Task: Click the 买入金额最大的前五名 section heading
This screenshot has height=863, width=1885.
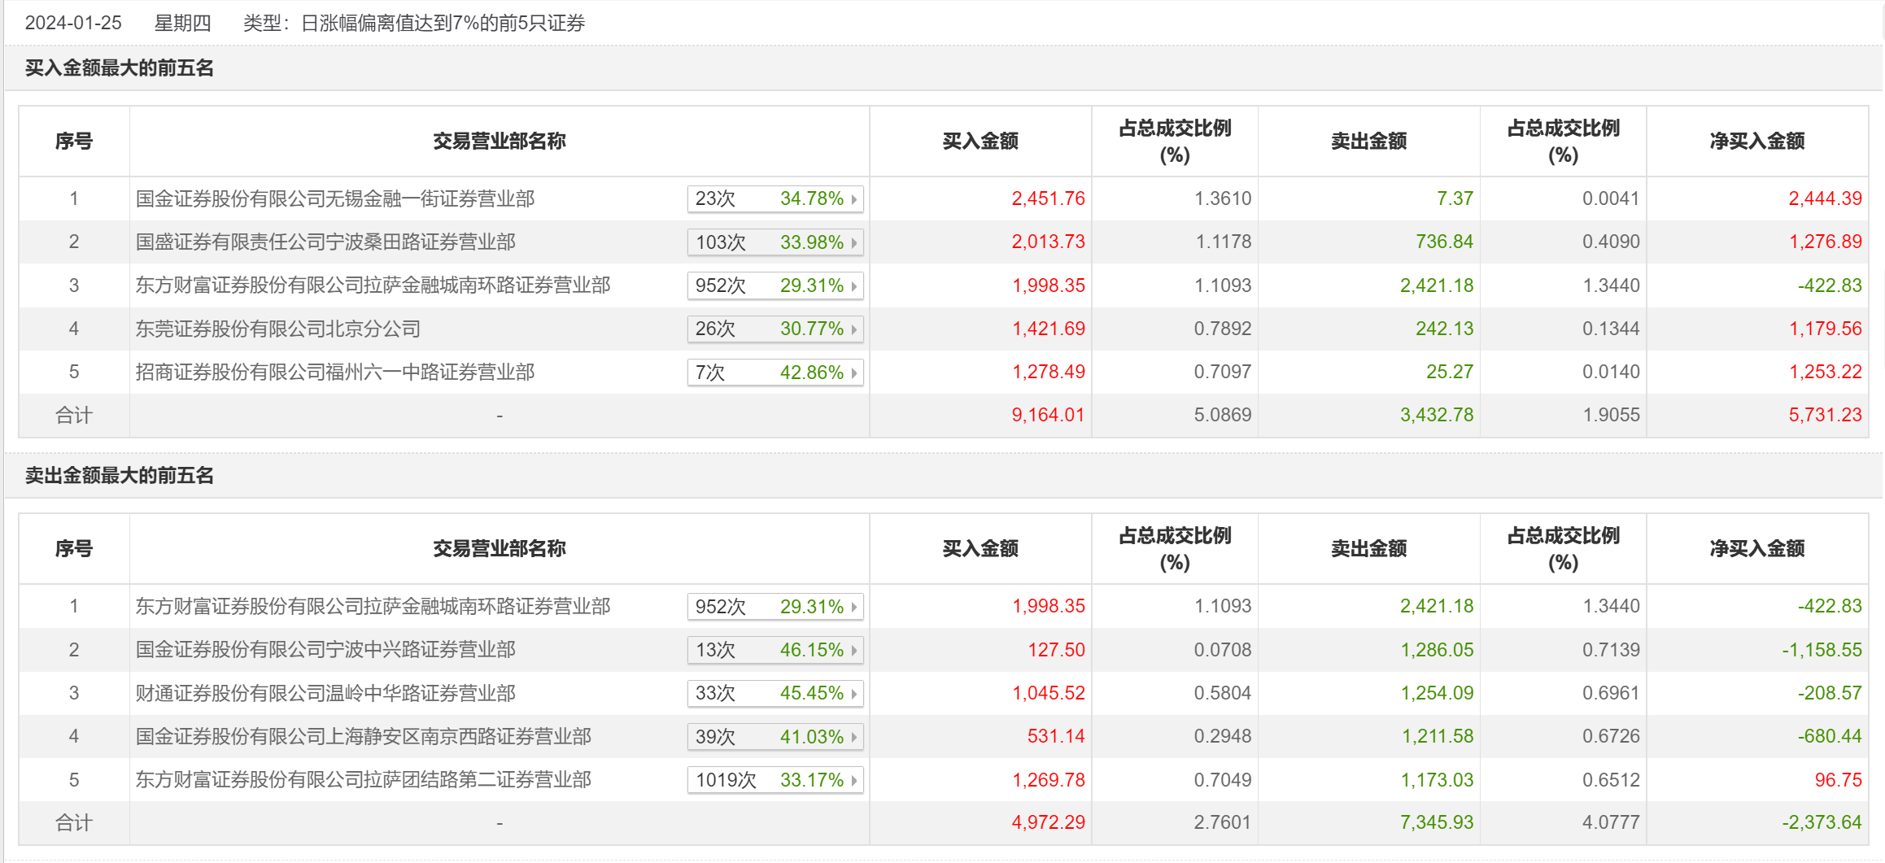Action: [120, 68]
